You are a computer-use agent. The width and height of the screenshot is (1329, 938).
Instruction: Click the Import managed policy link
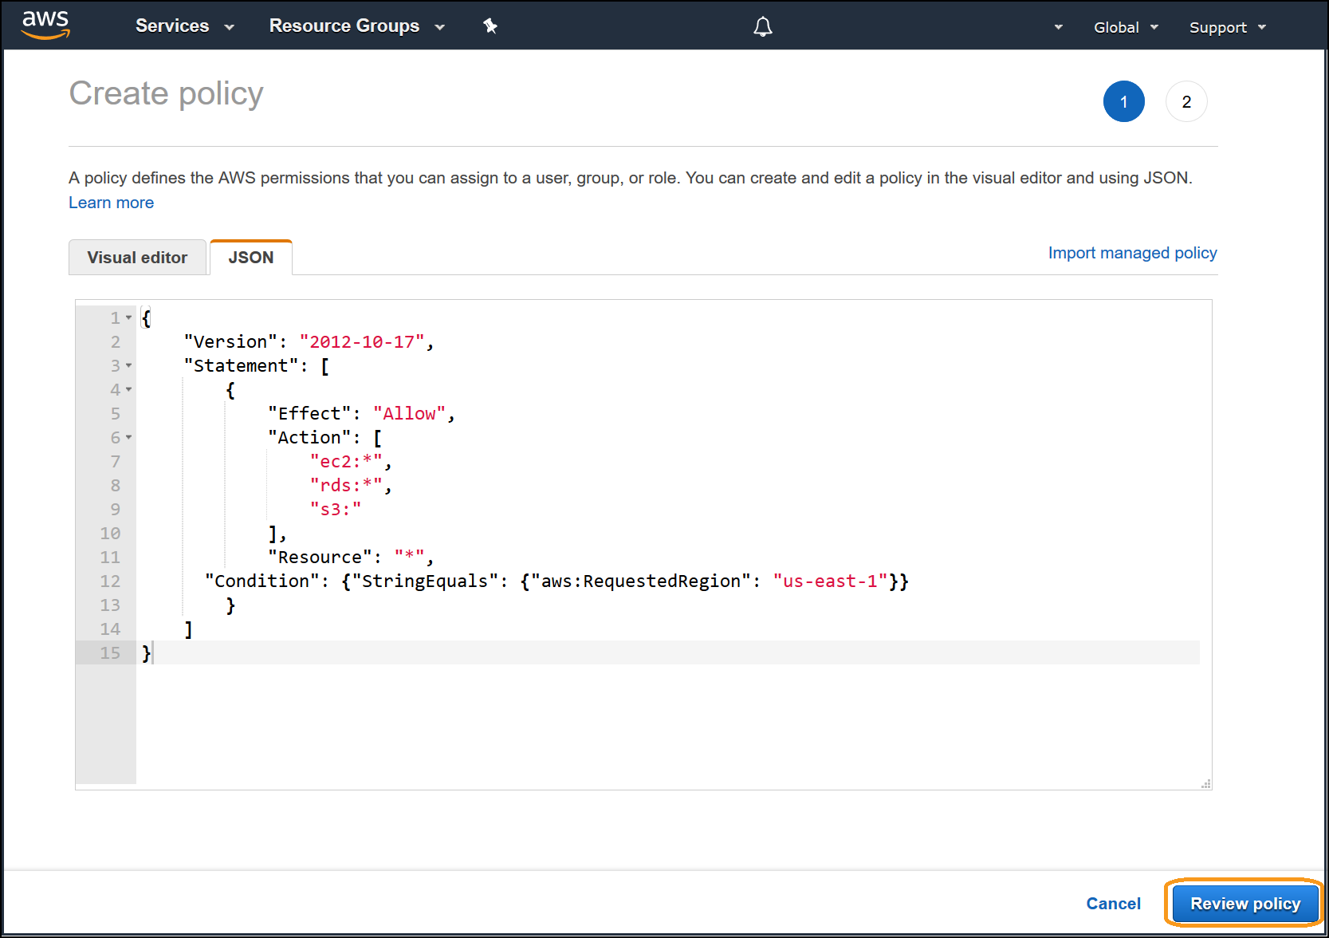[x=1132, y=253]
